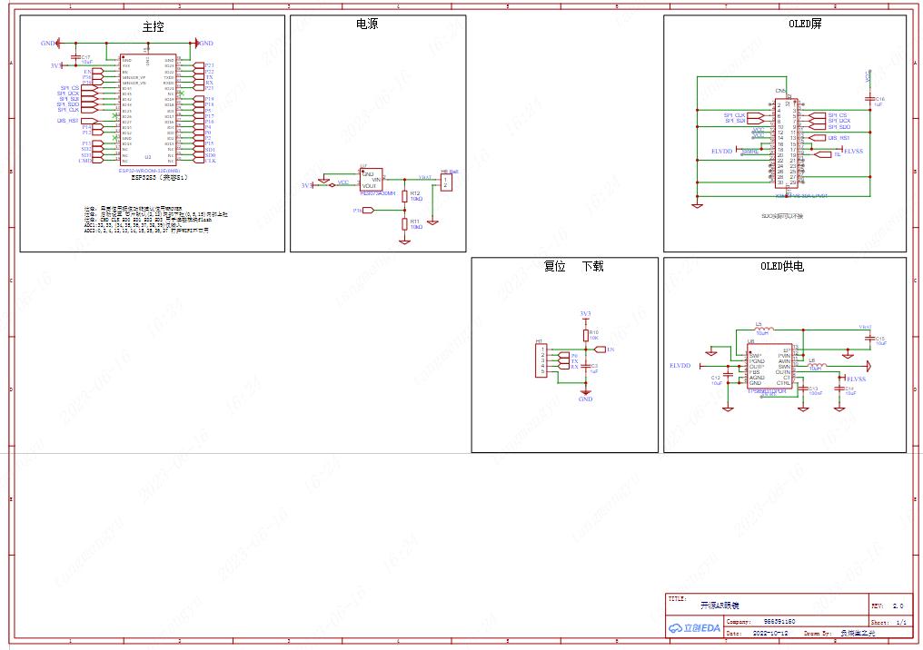Select the OLED供电 block heading
923x650 pixels.
(781, 267)
